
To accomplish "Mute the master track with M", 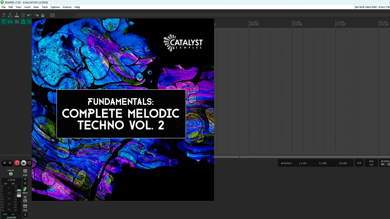I will coord(25,179).
